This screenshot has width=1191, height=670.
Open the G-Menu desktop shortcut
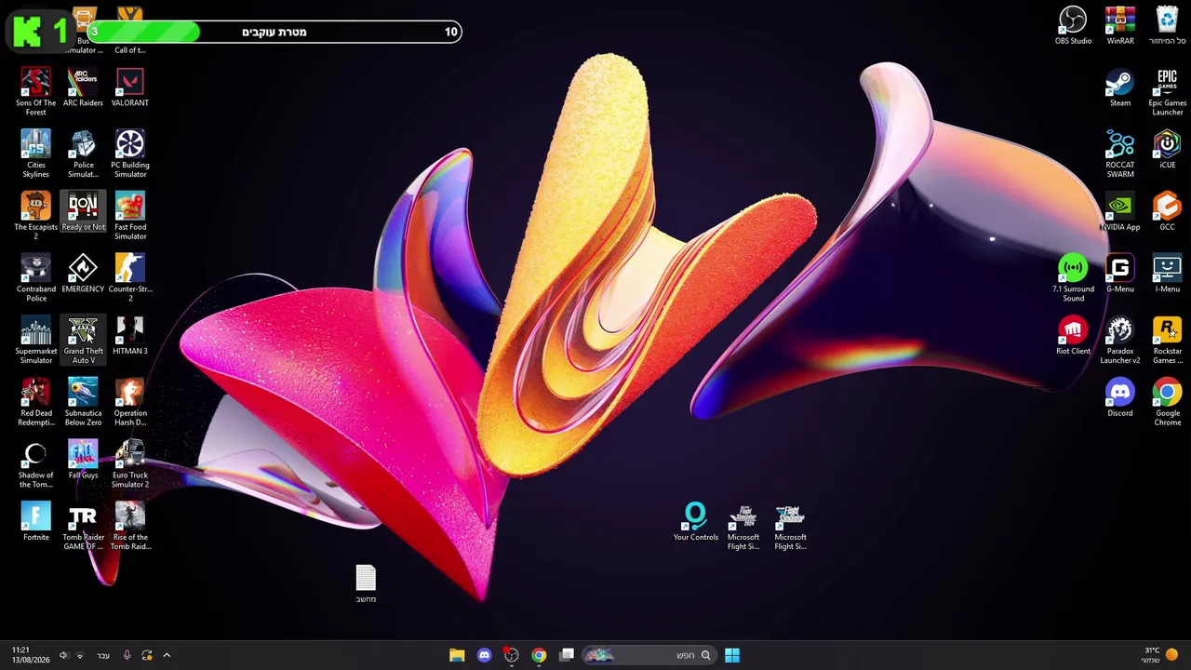[x=1120, y=274]
